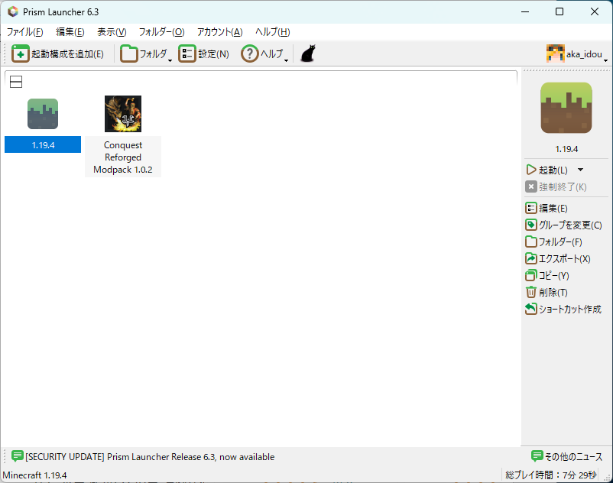
Task: Open the アカウント(A) menu
Action: [219, 32]
